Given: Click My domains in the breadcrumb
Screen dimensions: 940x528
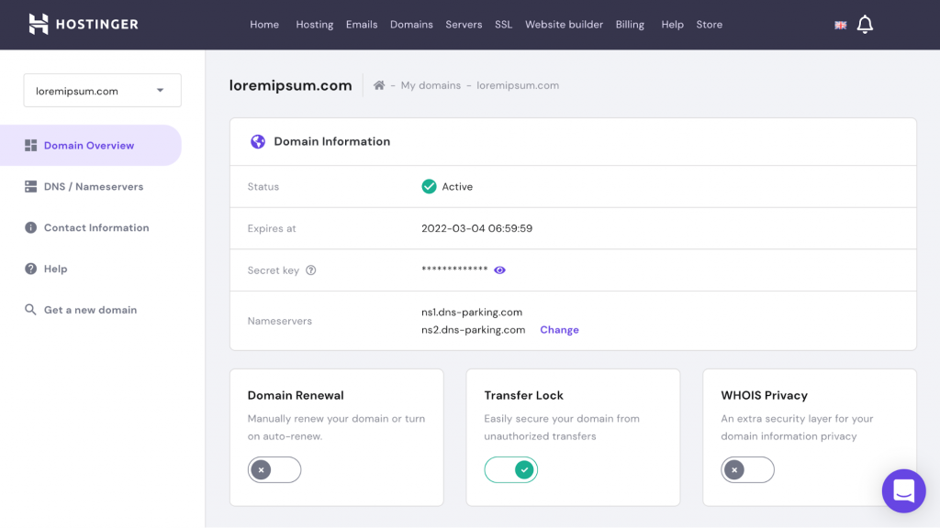Looking at the screenshot, I should coord(431,85).
